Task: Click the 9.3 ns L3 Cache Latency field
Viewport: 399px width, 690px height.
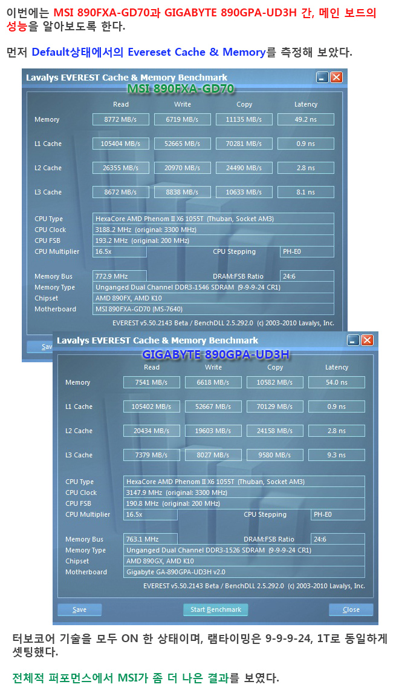Action: click(336, 455)
